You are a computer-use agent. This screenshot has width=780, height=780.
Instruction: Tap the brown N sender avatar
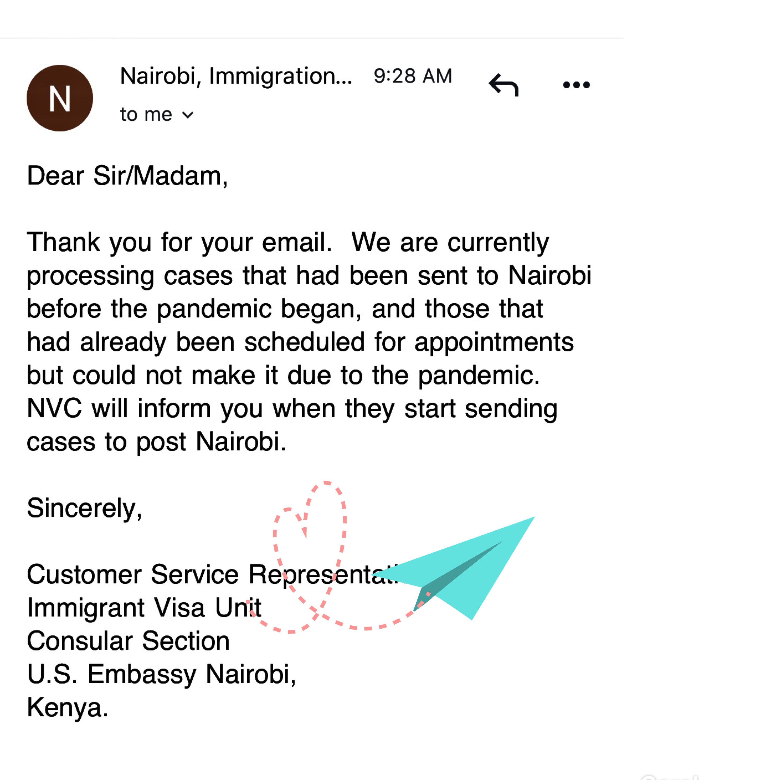(60, 98)
